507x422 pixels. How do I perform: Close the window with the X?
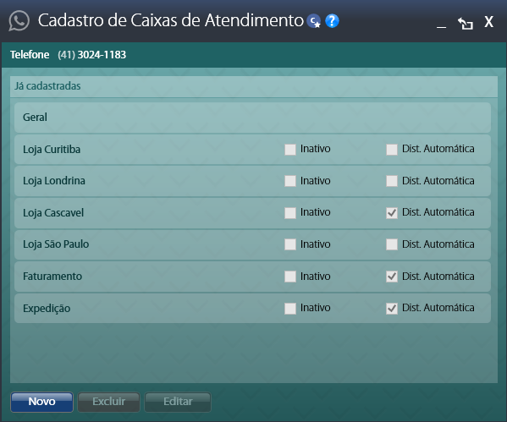tap(488, 22)
